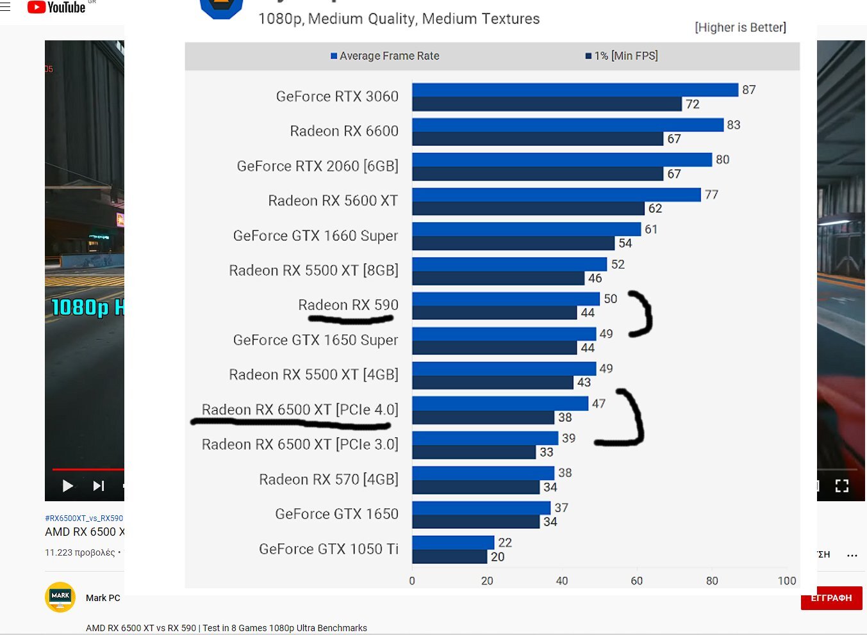The width and height of the screenshot is (867, 635).
Task: Play the video with the play button
Action: pos(67,486)
